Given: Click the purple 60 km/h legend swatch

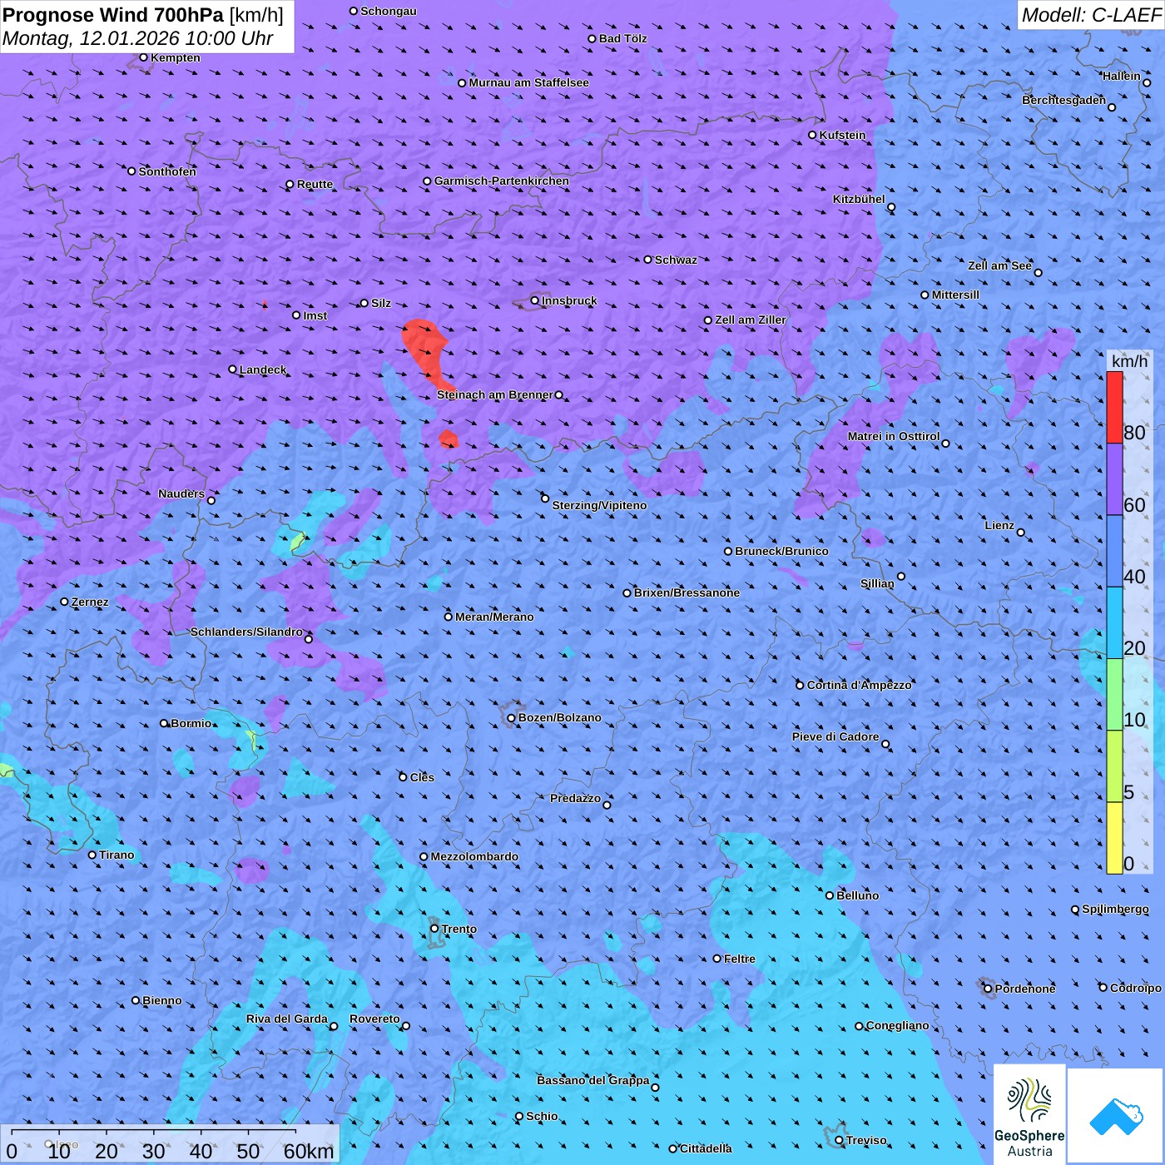Looking at the screenshot, I should click(x=1114, y=479).
